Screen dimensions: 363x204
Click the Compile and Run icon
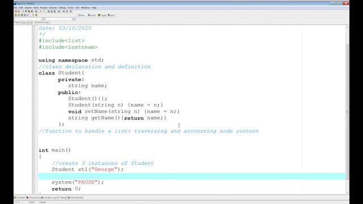pos(22,15)
